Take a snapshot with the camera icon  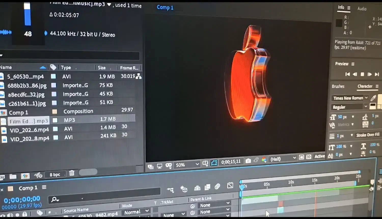[248, 160]
